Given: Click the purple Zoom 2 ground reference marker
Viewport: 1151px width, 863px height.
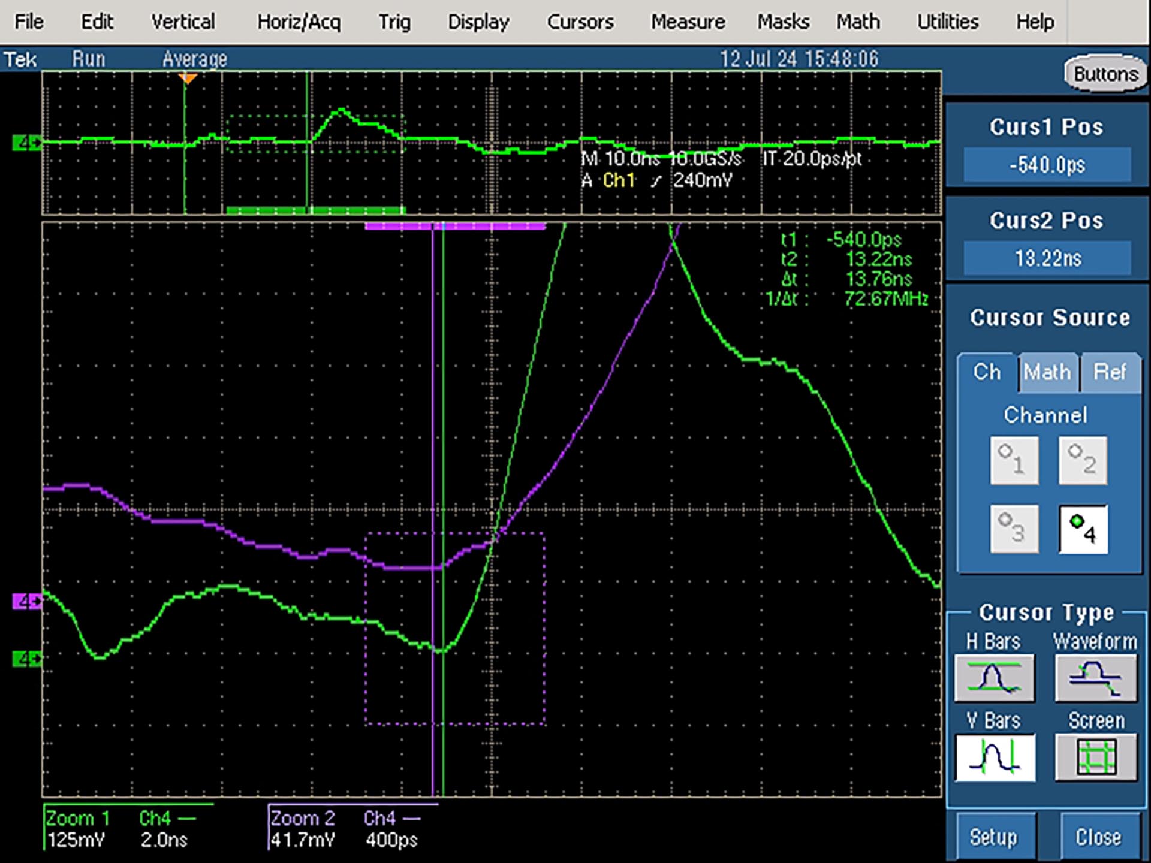Looking at the screenshot, I should pyautogui.click(x=27, y=601).
